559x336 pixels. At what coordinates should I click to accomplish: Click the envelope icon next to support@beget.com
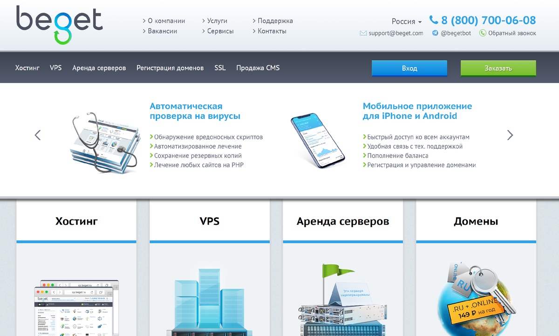363,33
